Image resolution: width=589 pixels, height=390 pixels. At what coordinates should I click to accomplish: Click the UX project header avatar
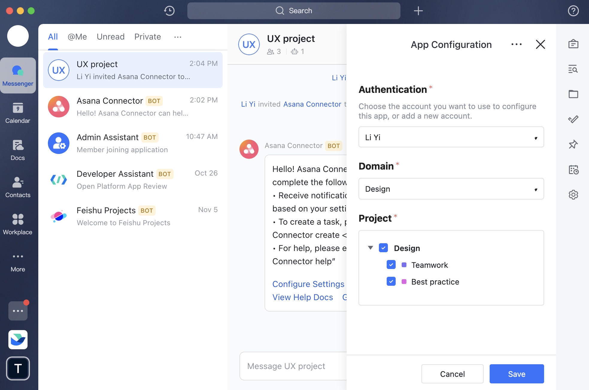tap(249, 44)
